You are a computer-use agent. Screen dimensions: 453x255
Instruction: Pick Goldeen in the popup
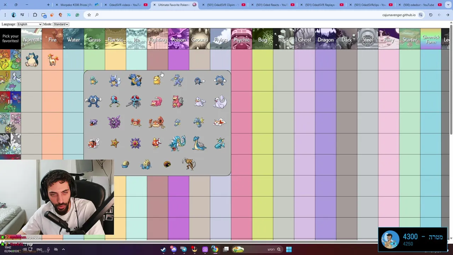click(x=220, y=123)
